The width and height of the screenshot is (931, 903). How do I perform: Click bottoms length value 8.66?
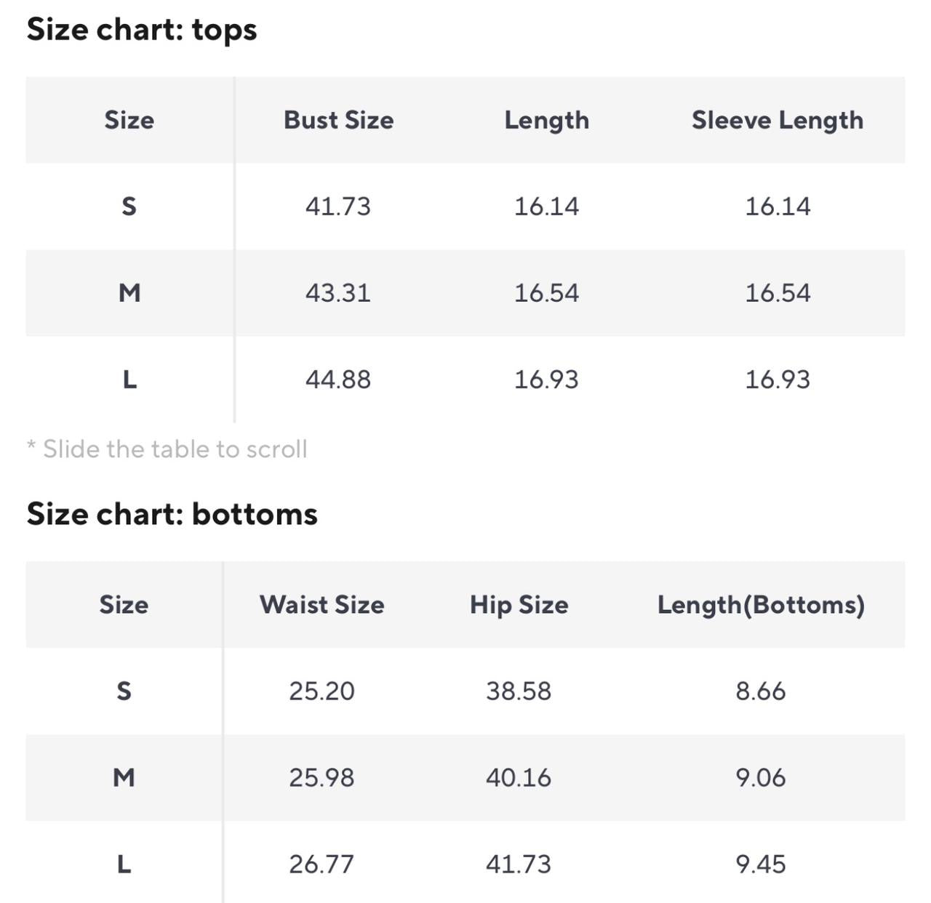761,691
